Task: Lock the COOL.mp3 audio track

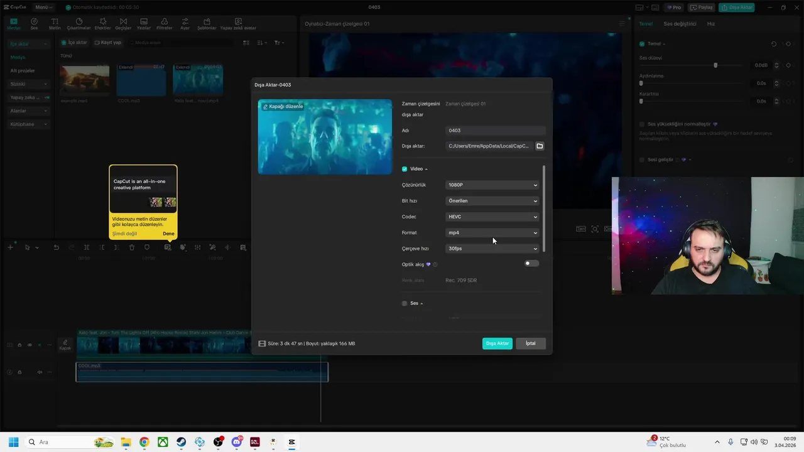Action: point(19,372)
